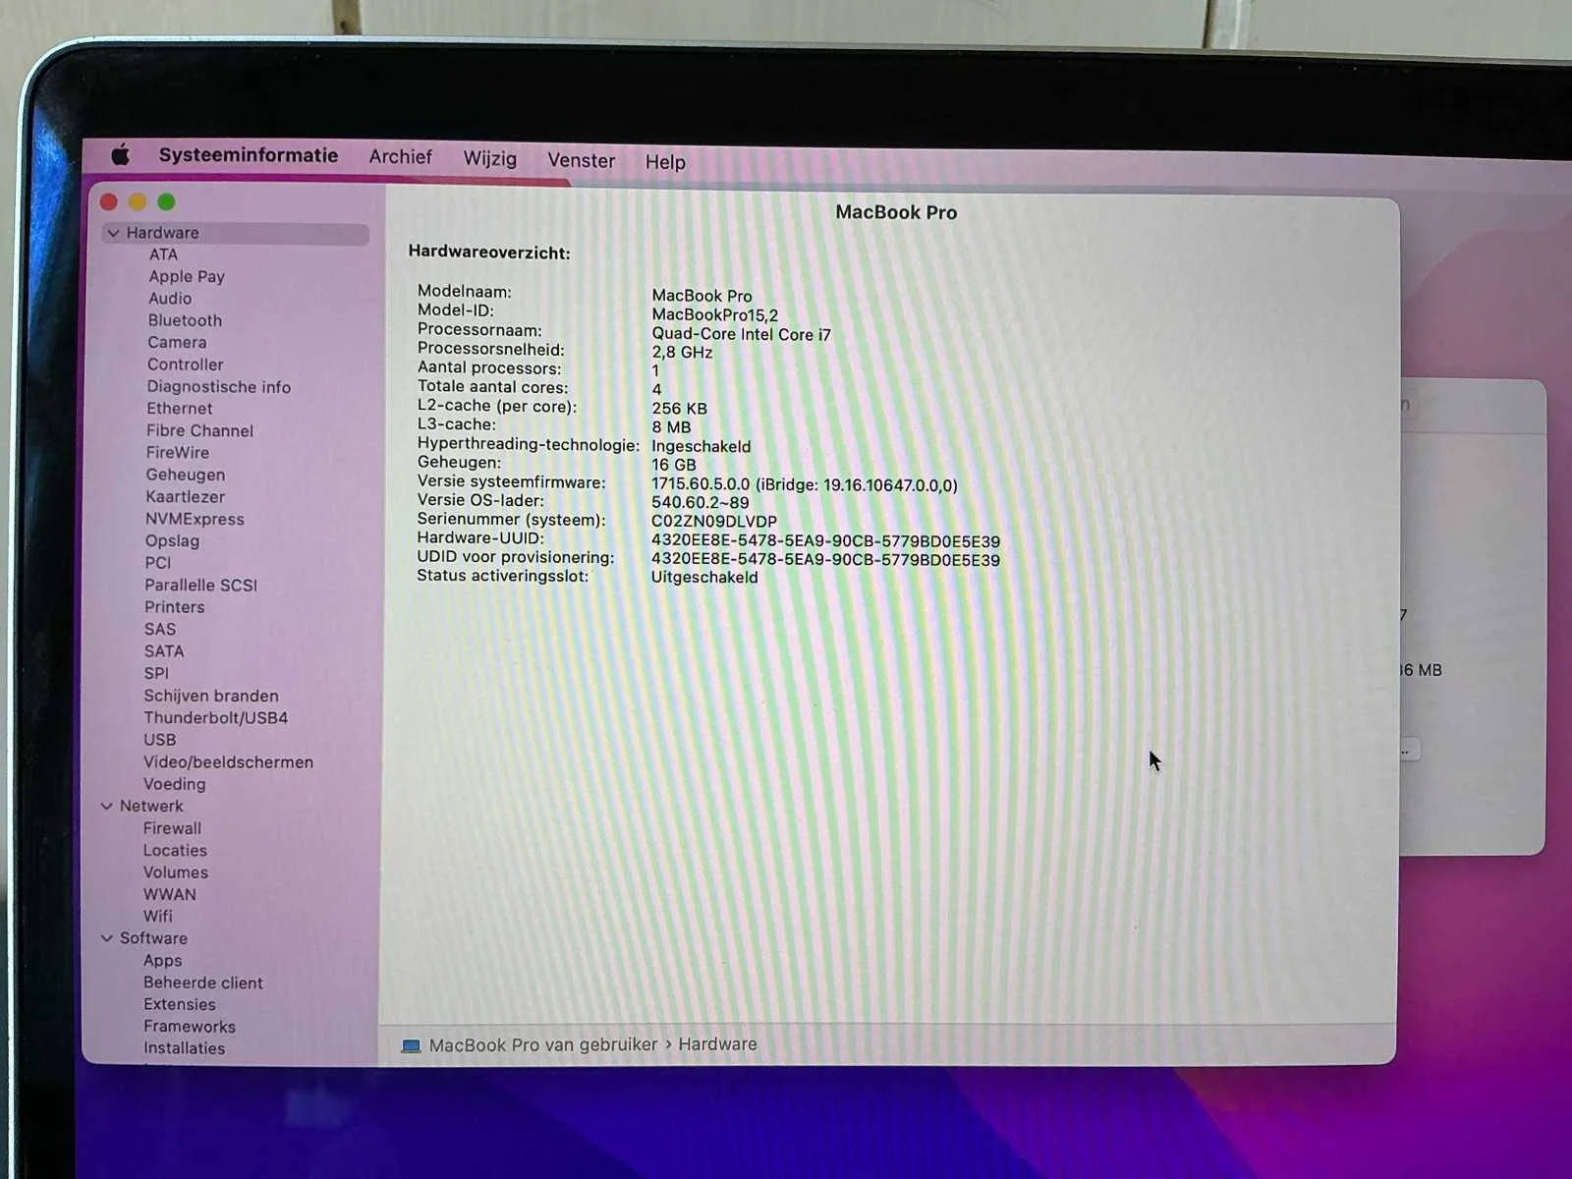Click 'MacBook Pro van gebruiker' in the path bar
Screen dimensions: 1572x1179
pyautogui.click(x=543, y=1045)
